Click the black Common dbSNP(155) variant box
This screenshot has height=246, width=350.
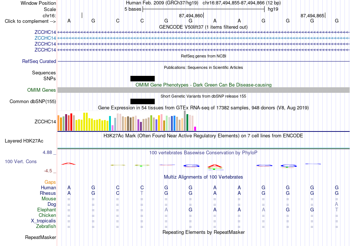tap(143, 102)
